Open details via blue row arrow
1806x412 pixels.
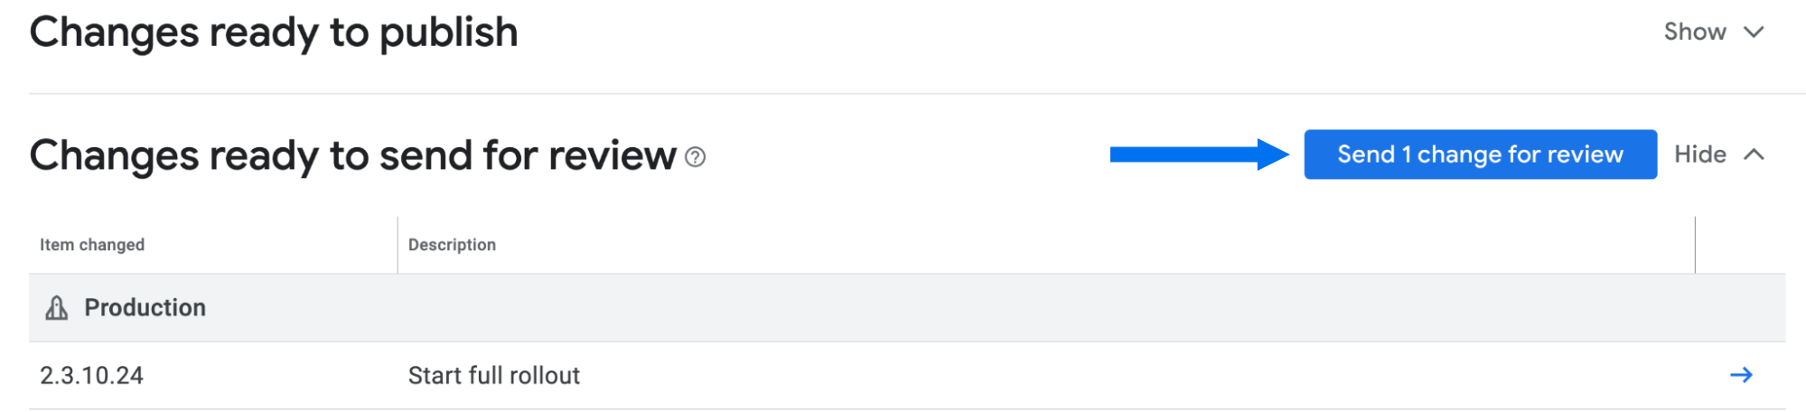click(x=1741, y=375)
